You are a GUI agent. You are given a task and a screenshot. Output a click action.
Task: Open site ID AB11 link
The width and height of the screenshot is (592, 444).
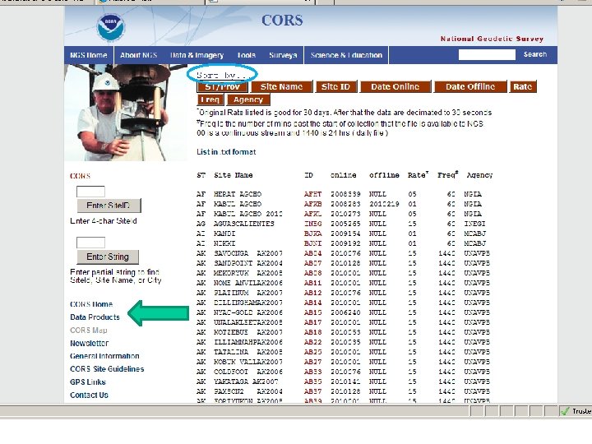pyautogui.click(x=312, y=283)
